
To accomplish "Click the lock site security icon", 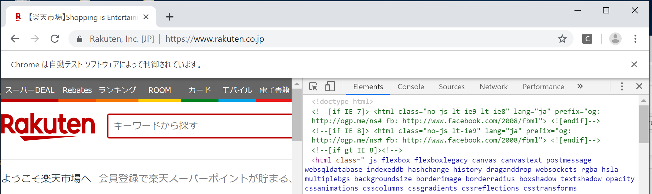I will click(x=80, y=39).
